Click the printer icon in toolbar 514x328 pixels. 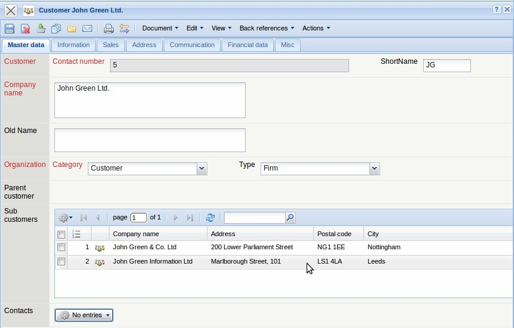click(108, 29)
